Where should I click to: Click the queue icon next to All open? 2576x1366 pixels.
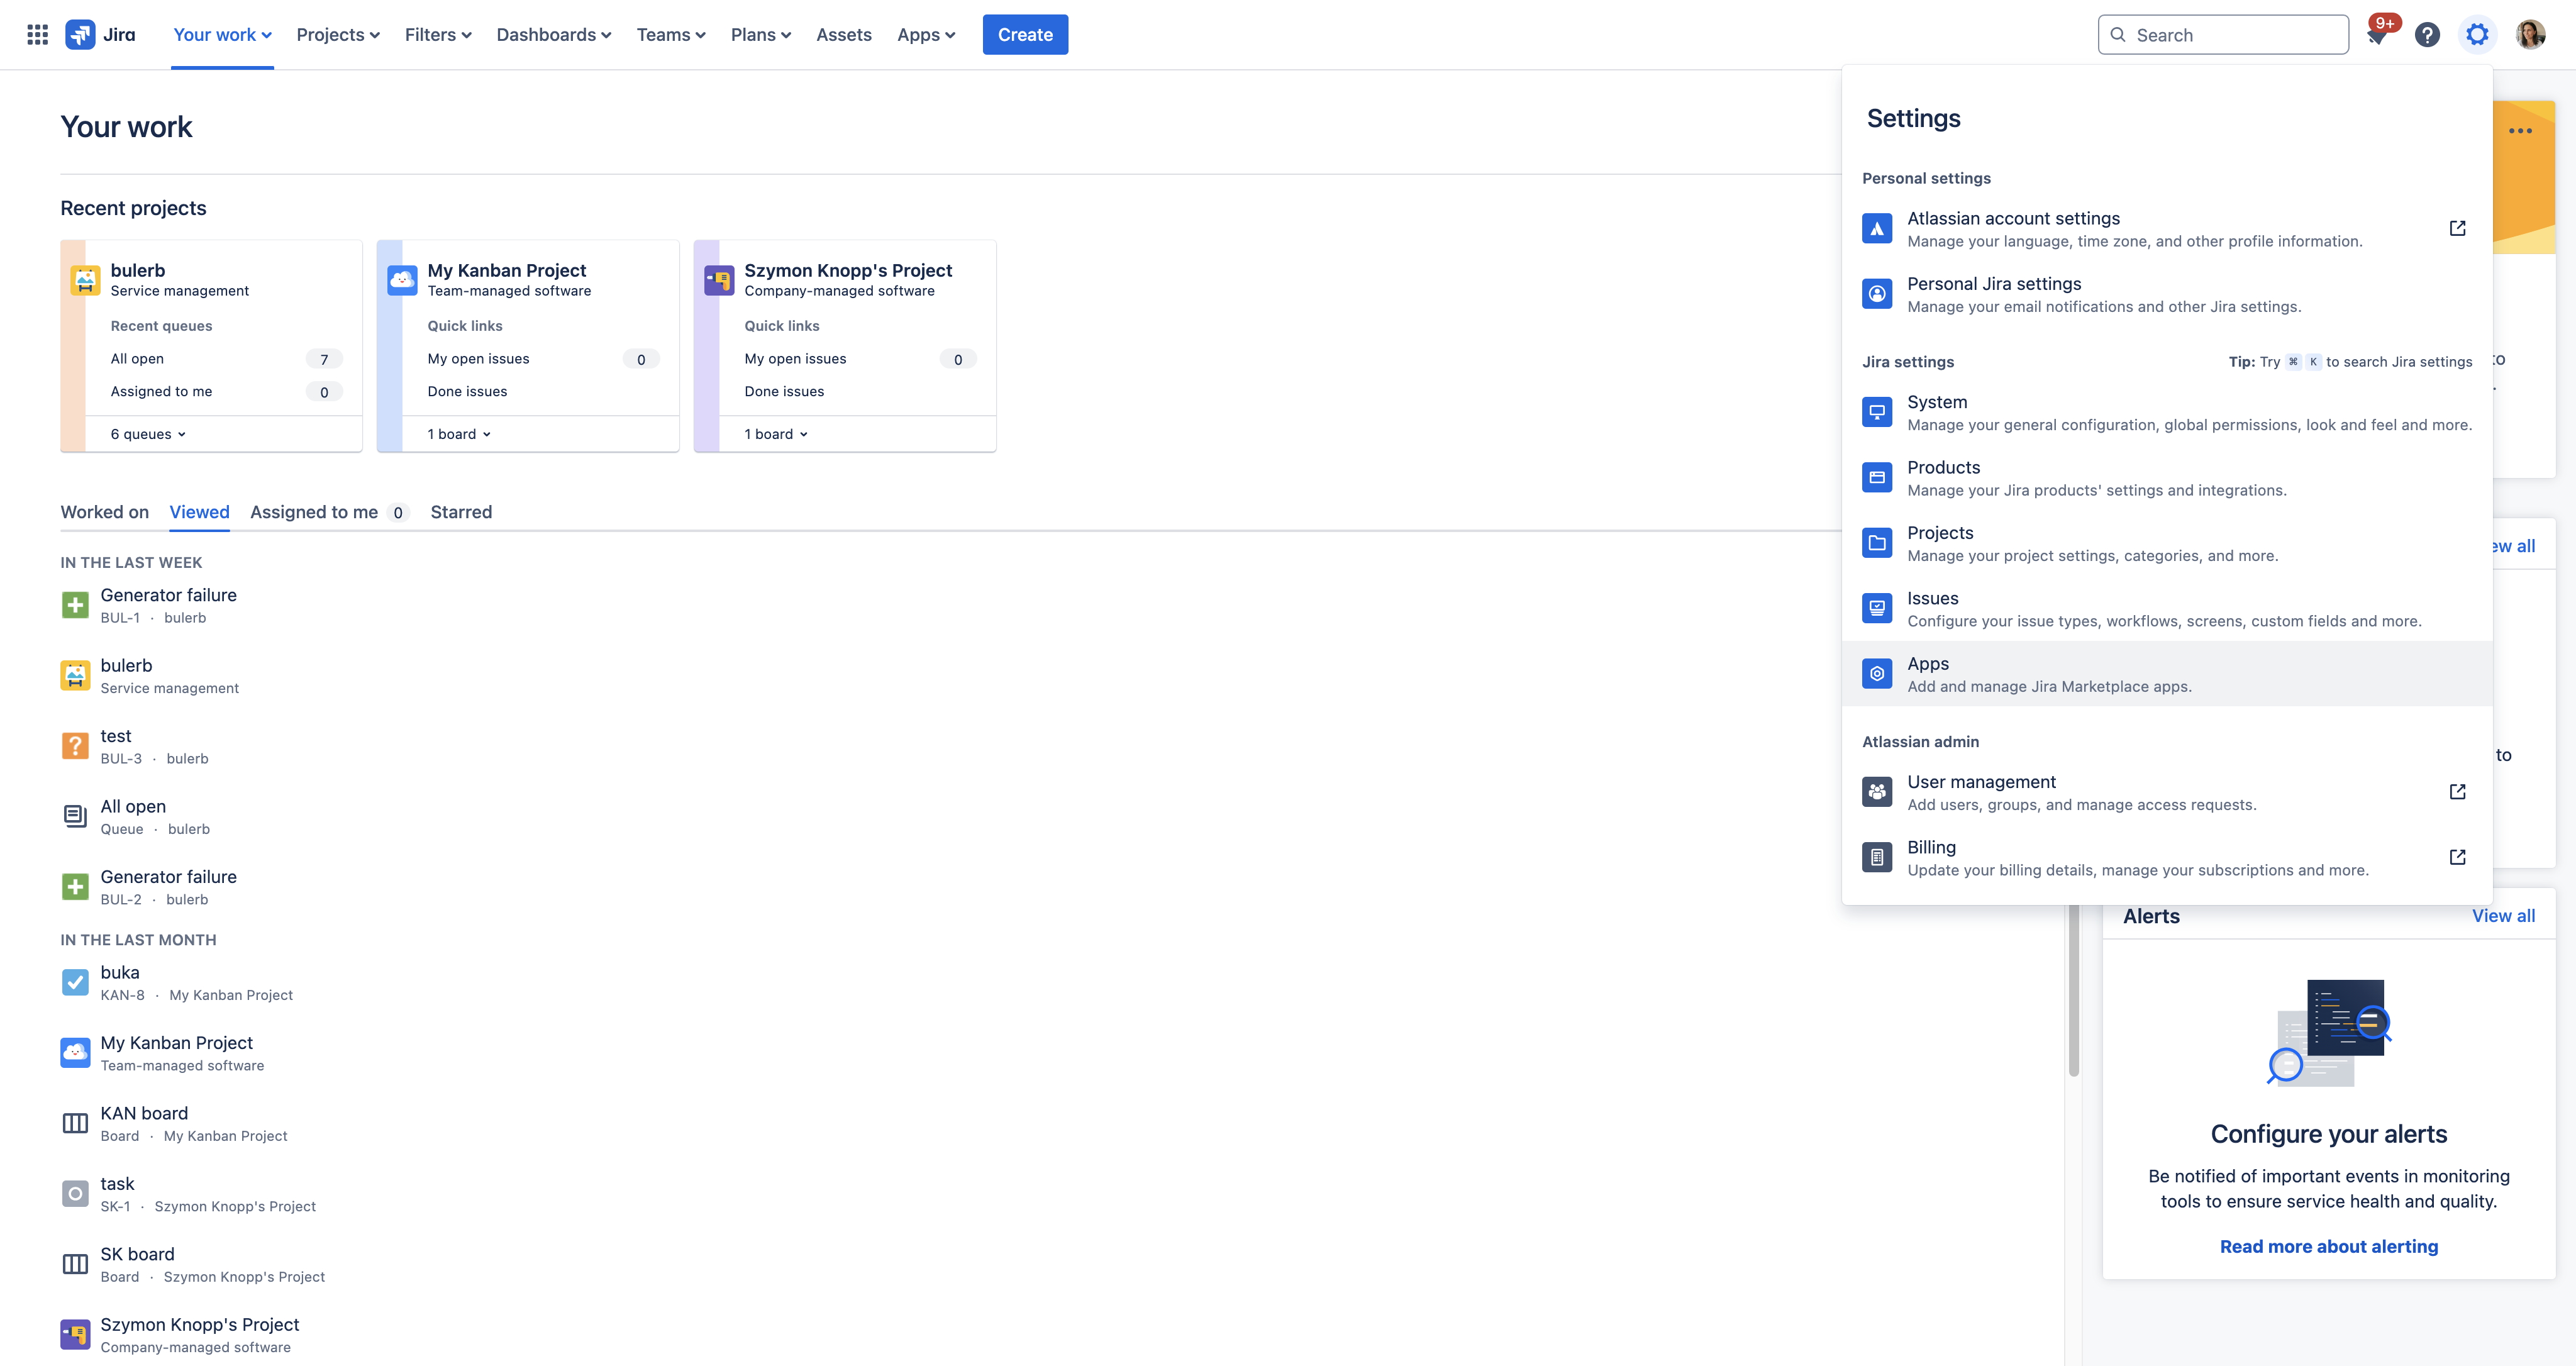click(75, 817)
